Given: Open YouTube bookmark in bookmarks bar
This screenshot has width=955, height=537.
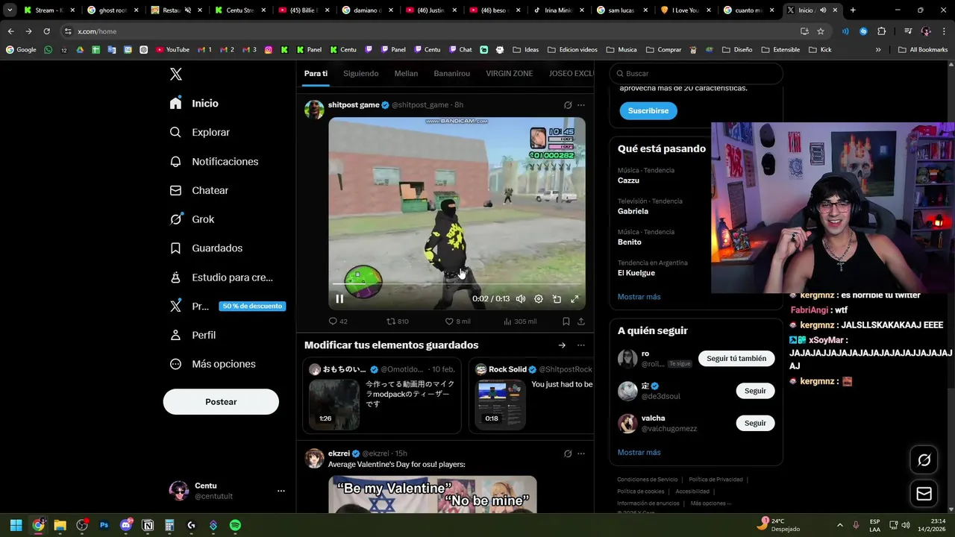Looking at the screenshot, I should 172,50.
